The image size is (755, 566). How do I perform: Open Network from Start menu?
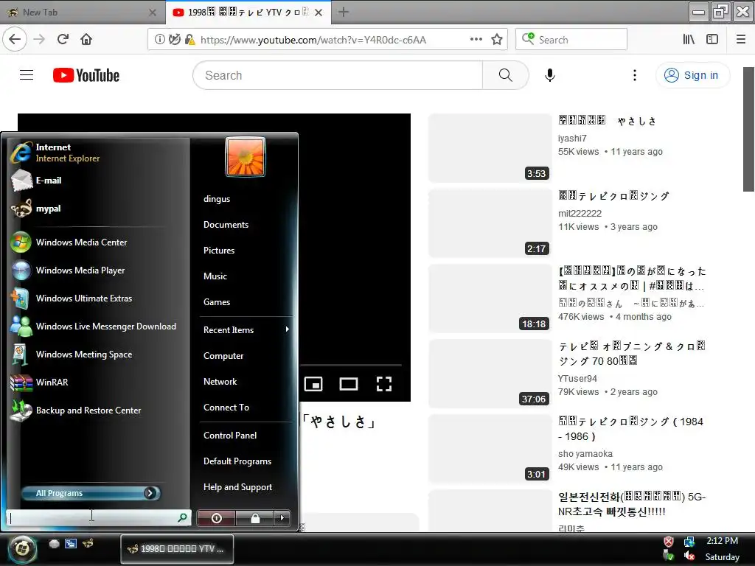point(220,382)
